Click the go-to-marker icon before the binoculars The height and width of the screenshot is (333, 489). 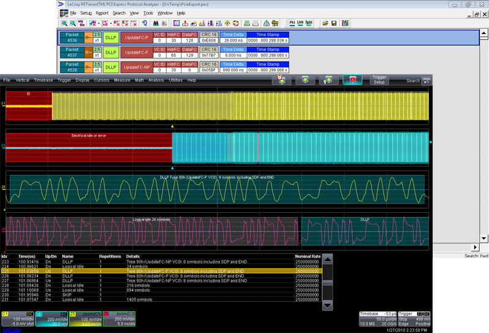tap(144, 23)
